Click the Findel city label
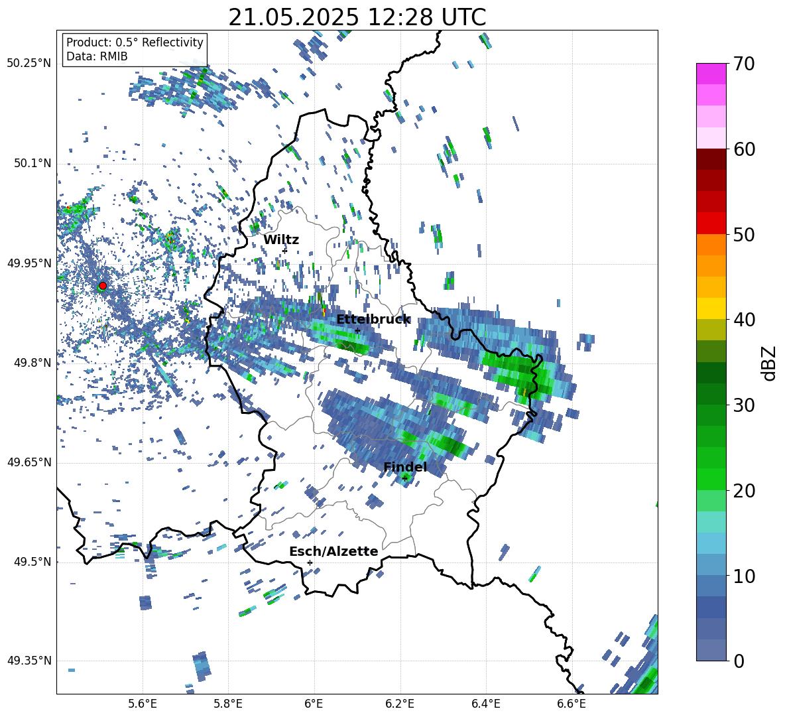Viewport: 785px width, 717px height. 405,467
